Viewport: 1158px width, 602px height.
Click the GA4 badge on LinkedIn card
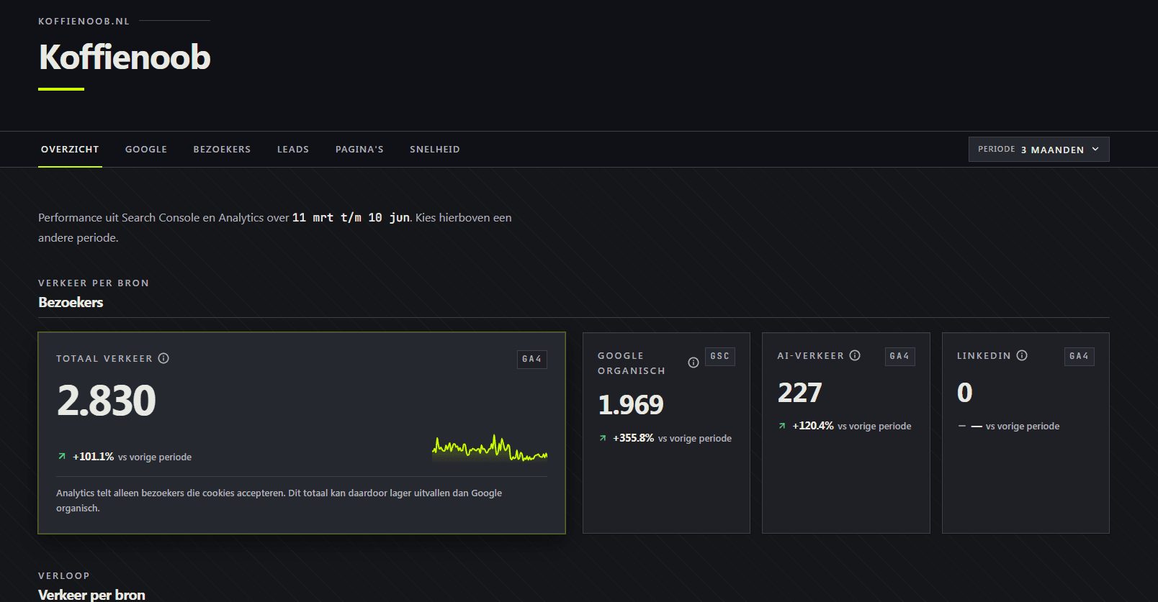pyautogui.click(x=1080, y=356)
